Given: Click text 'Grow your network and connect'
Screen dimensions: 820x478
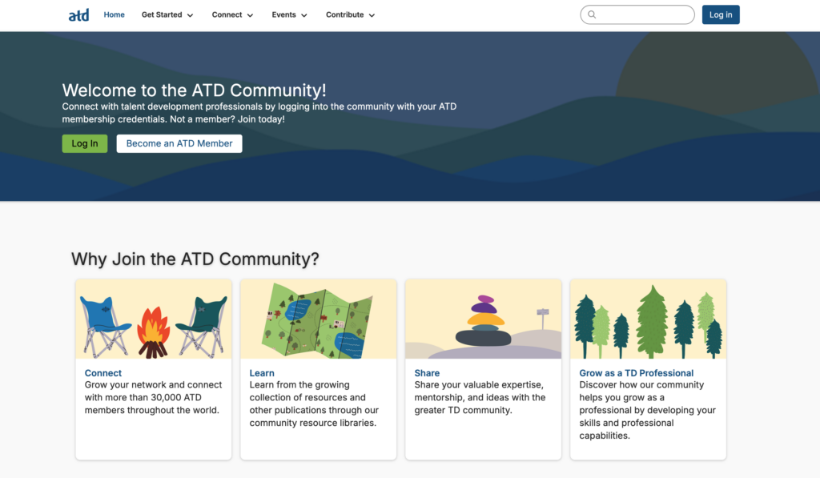Looking at the screenshot, I should (x=153, y=385).
